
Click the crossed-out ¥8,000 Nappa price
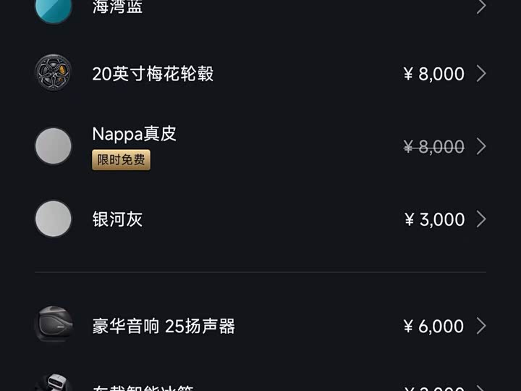(x=433, y=146)
